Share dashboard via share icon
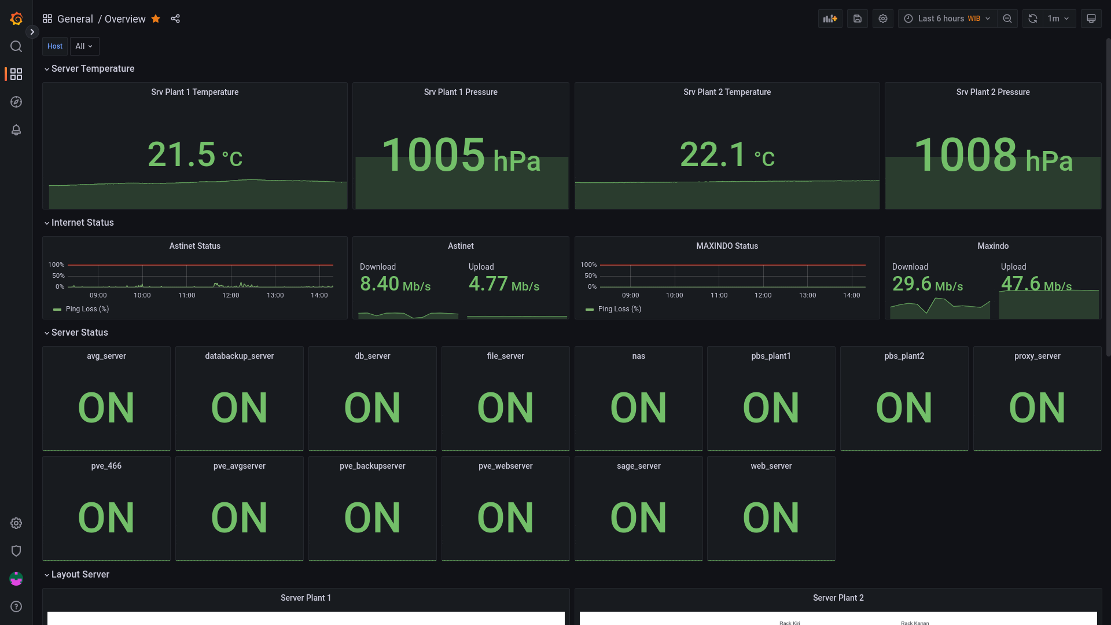This screenshot has width=1111, height=625. [175, 19]
